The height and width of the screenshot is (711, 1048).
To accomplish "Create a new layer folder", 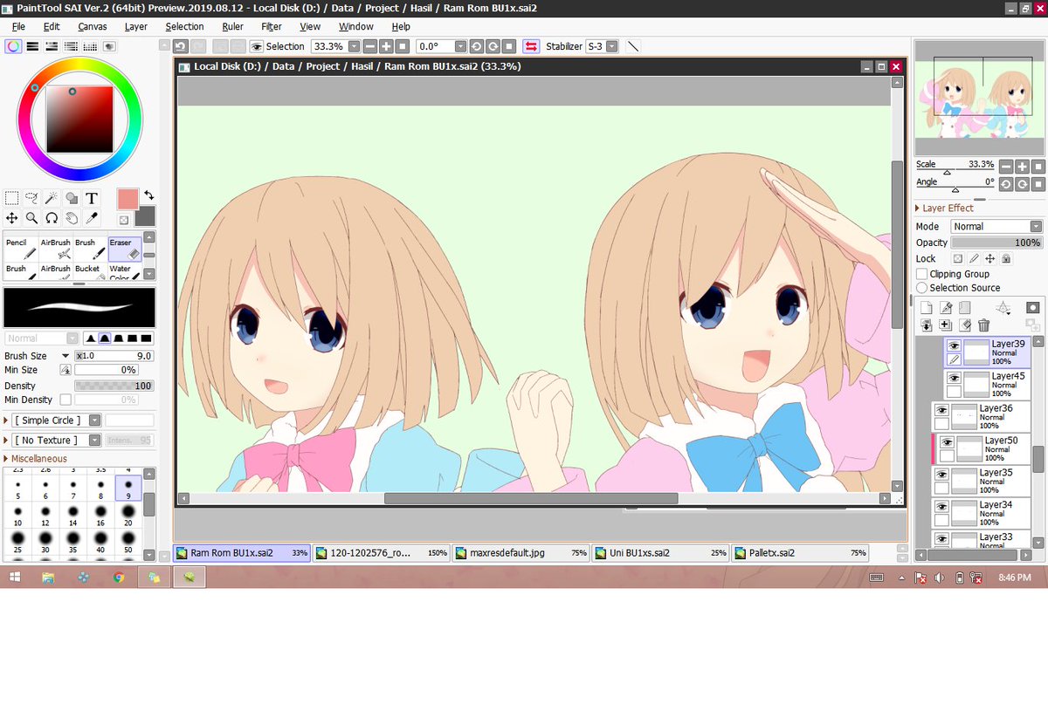I will [964, 308].
